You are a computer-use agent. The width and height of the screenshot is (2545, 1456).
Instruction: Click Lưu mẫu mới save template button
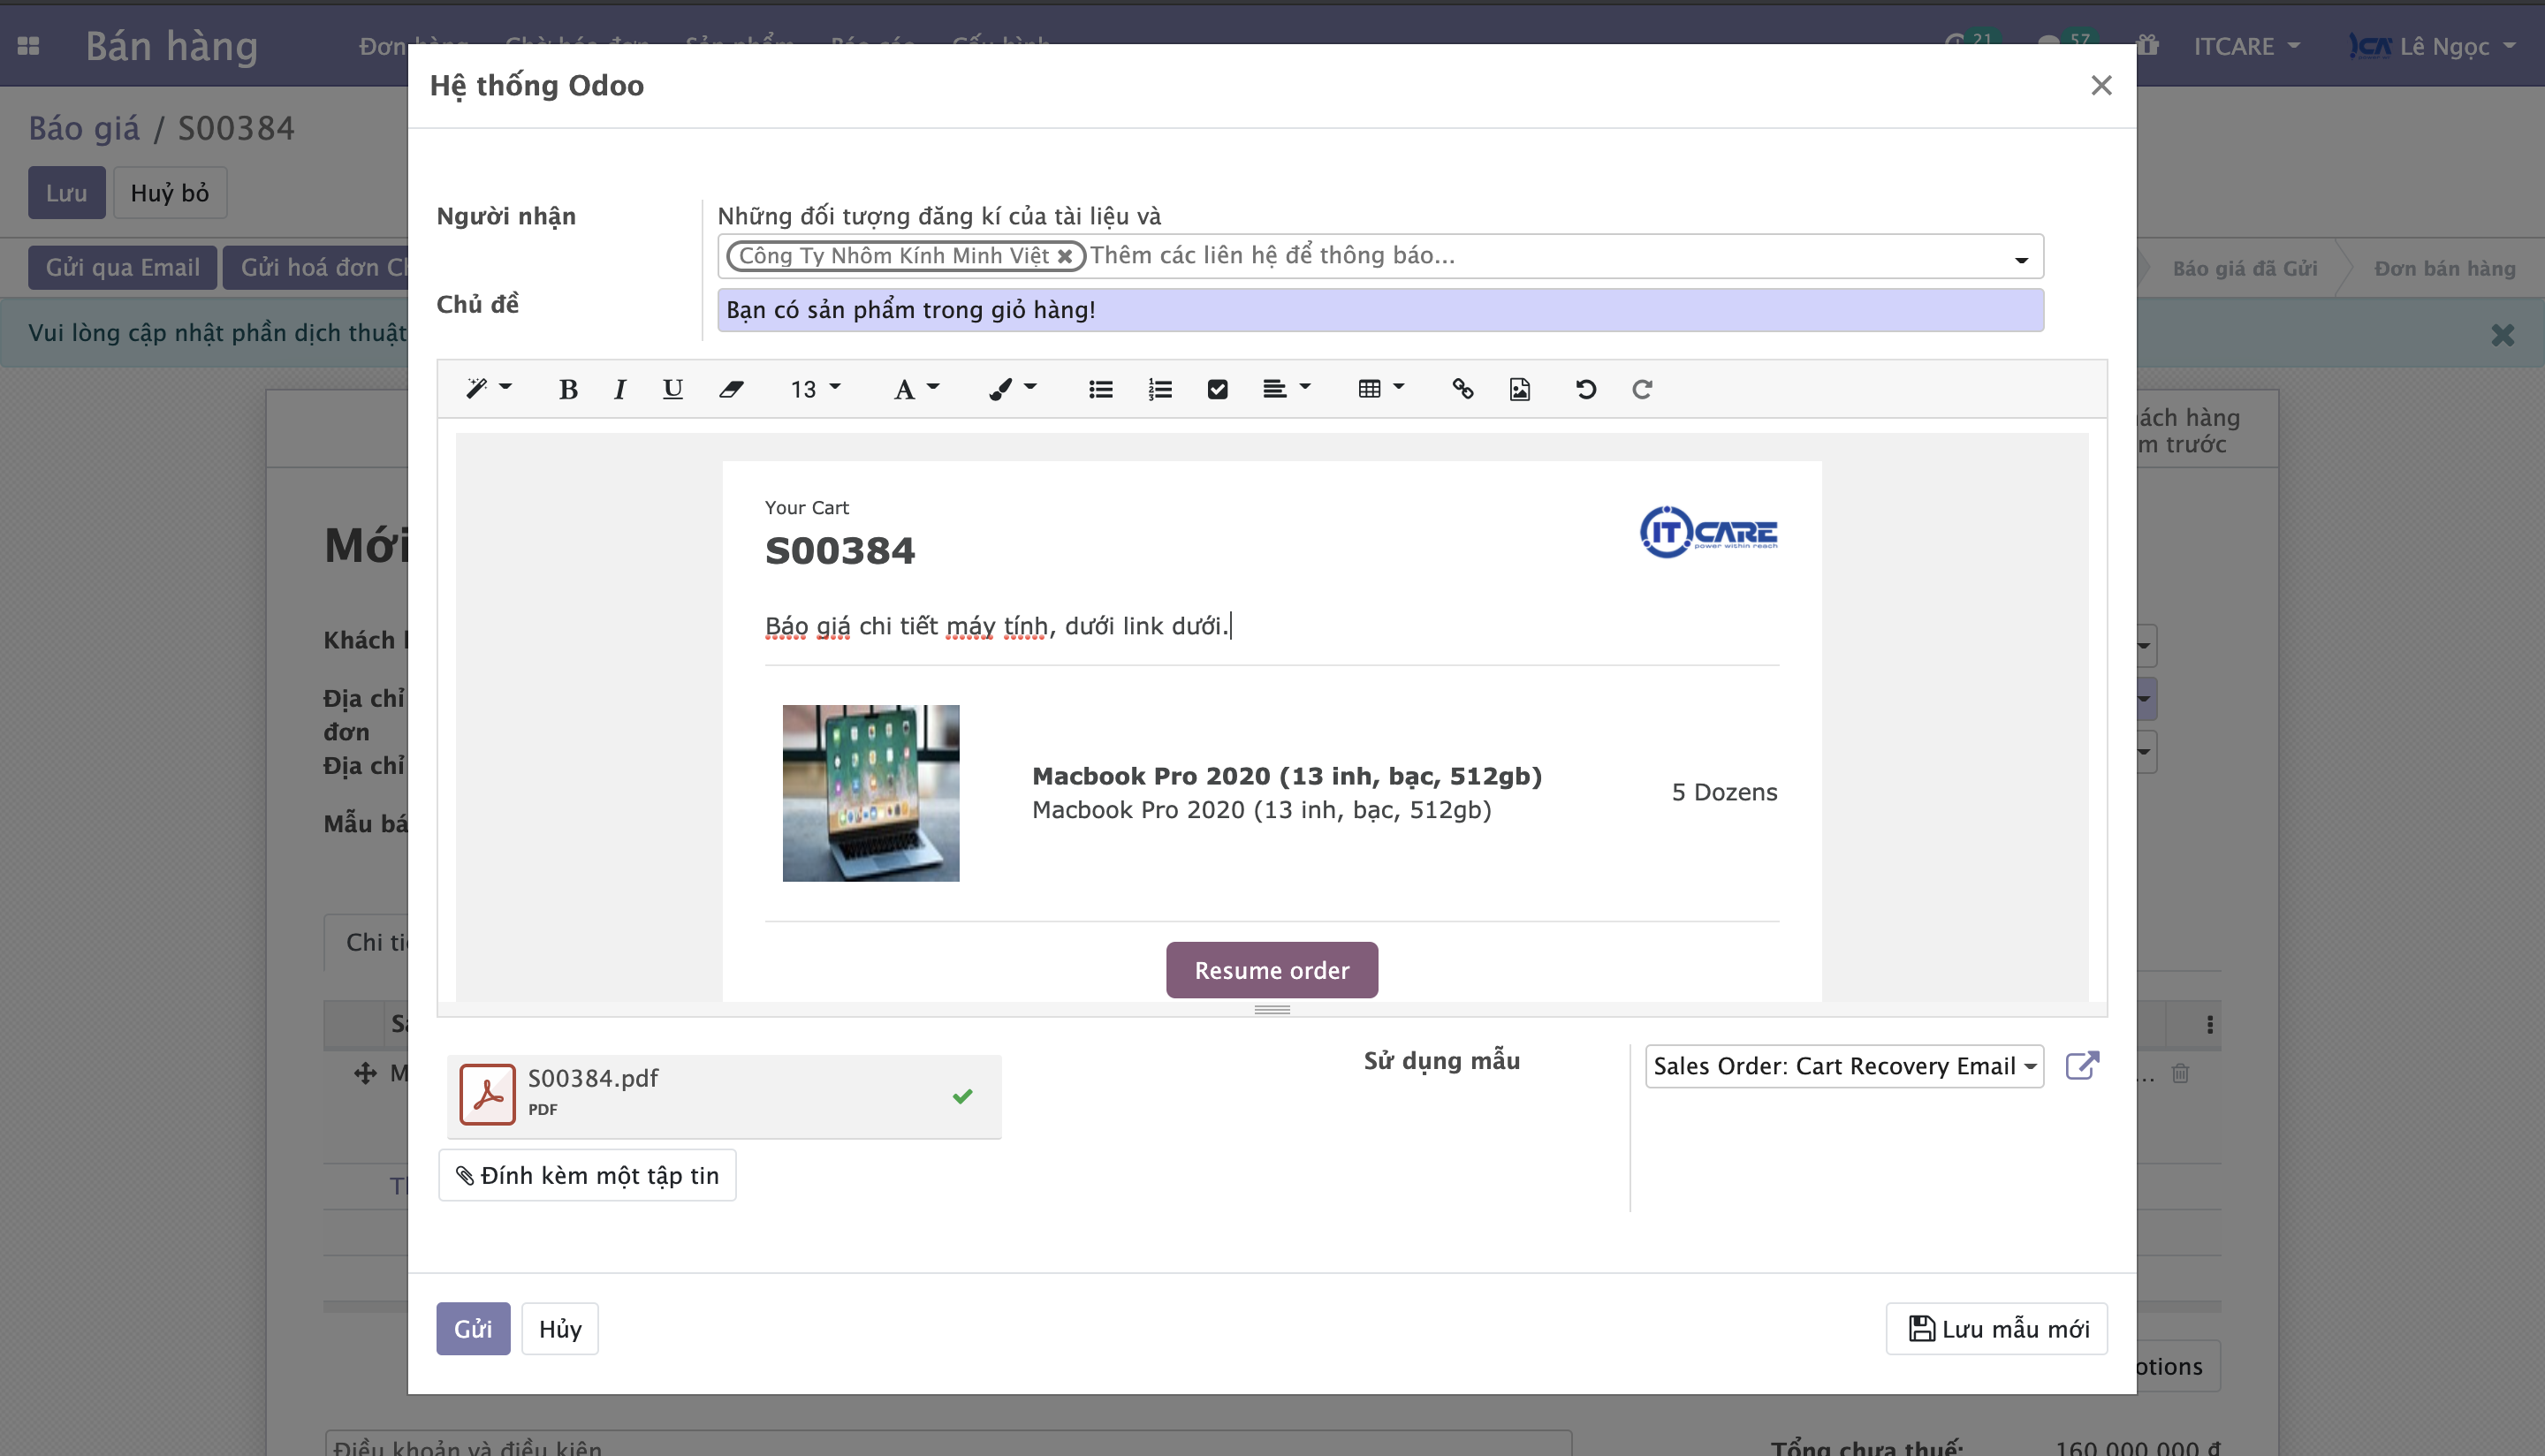(1997, 1329)
